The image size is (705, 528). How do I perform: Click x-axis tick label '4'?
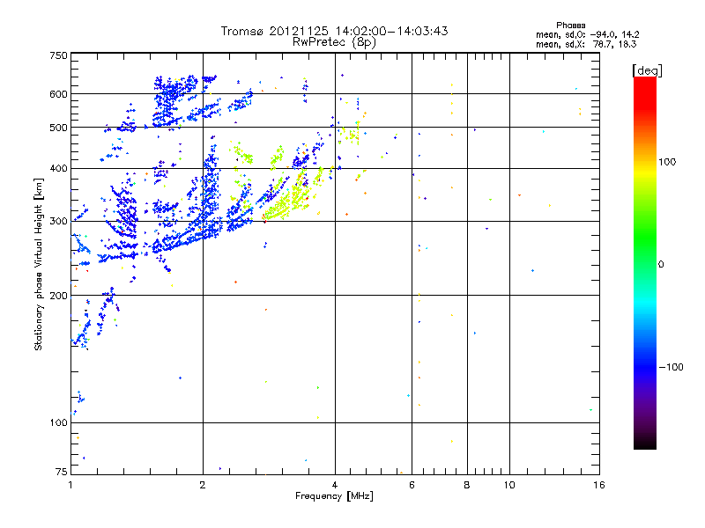click(x=335, y=485)
